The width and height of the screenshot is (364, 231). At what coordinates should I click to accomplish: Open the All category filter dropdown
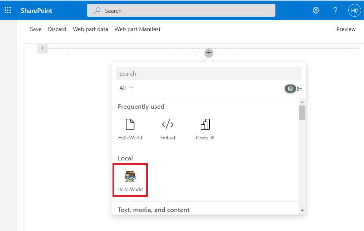coord(126,88)
